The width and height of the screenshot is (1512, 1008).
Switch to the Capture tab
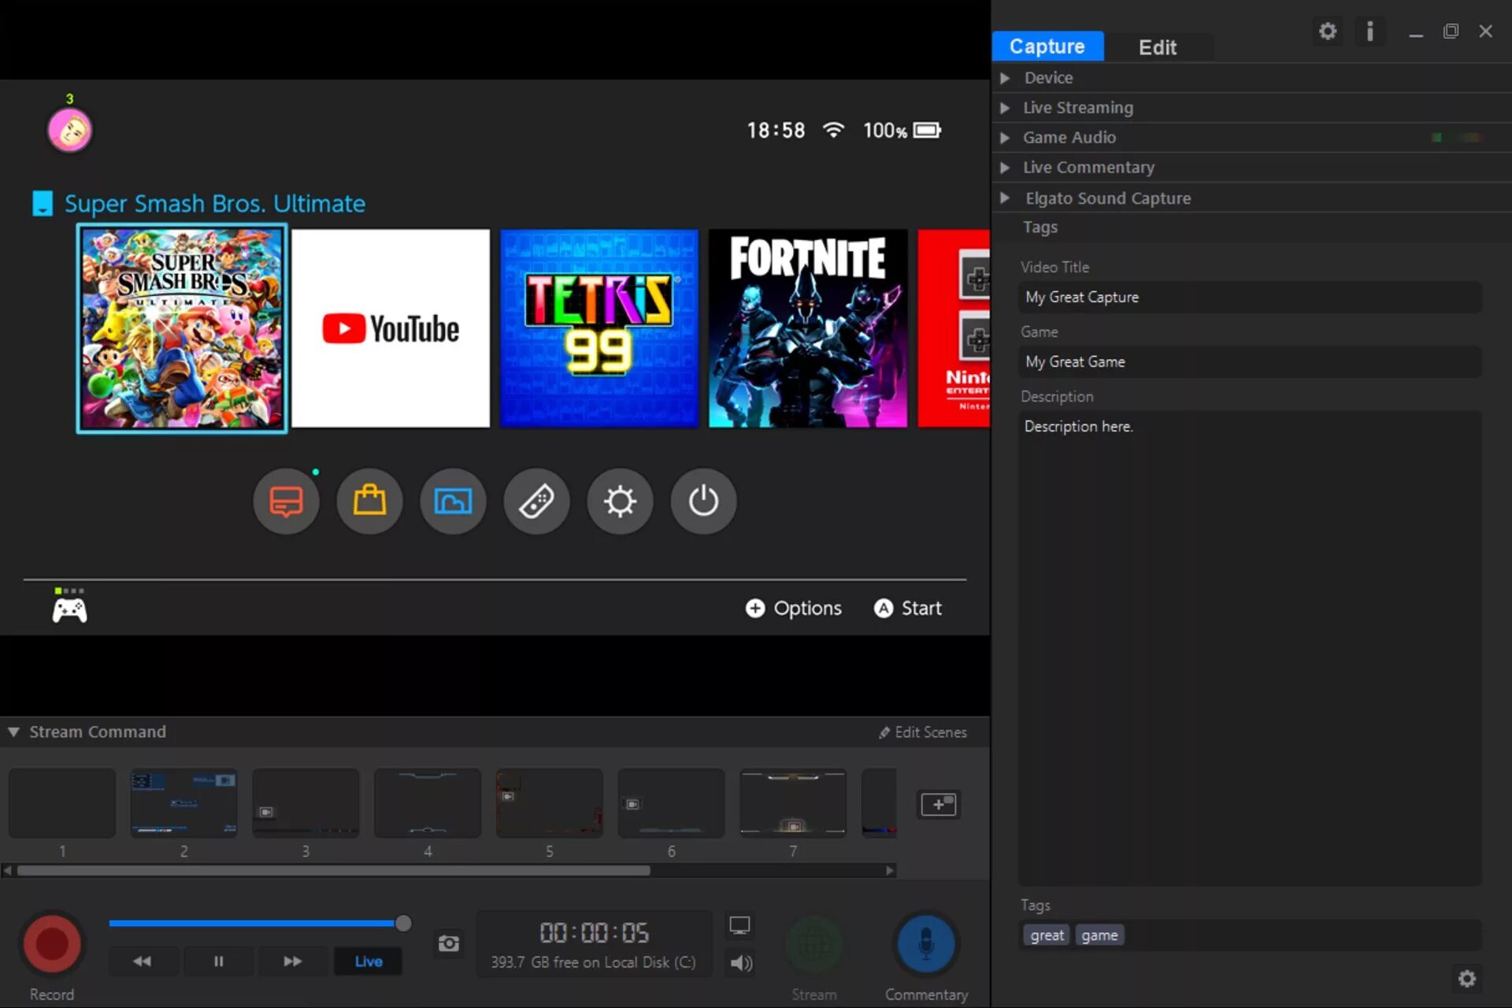click(1047, 46)
